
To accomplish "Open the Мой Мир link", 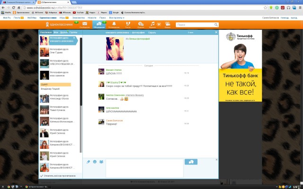I will [x=32, y=18].
